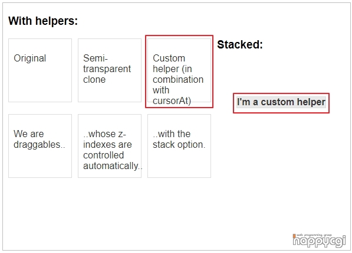Click the happycgi logo
352x253 pixels.
[319, 241]
